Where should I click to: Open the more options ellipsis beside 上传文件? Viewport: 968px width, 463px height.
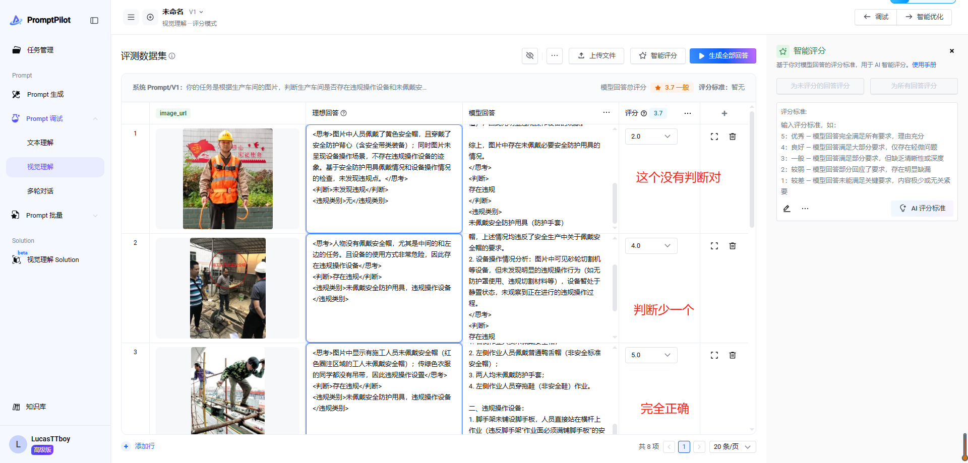click(x=555, y=55)
